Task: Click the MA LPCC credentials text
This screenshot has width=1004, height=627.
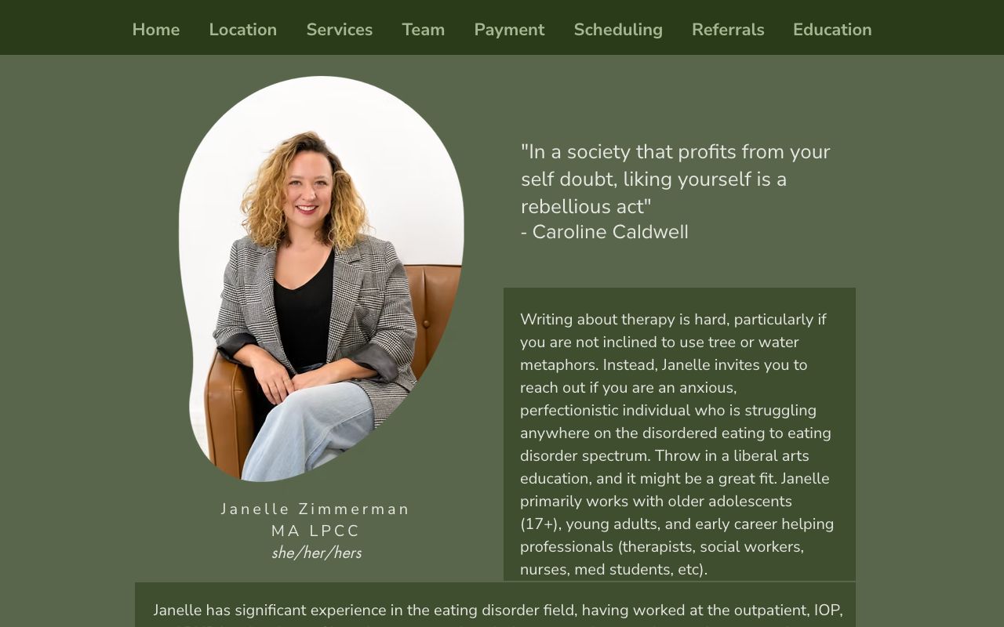Action: click(315, 531)
